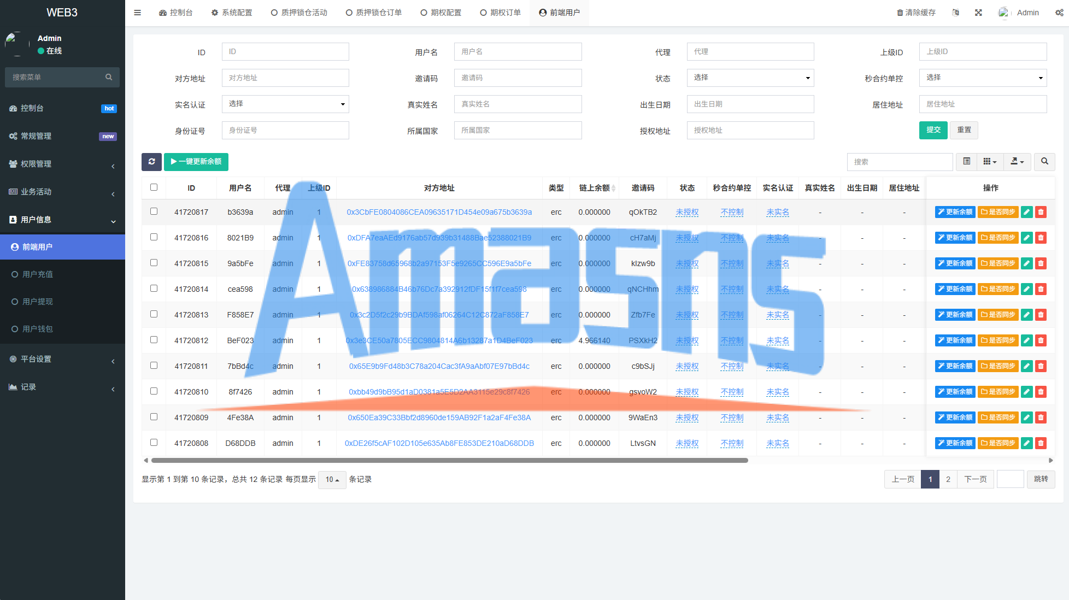Select 用户充值 in the sidebar
1069x600 pixels.
(x=38, y=274)
